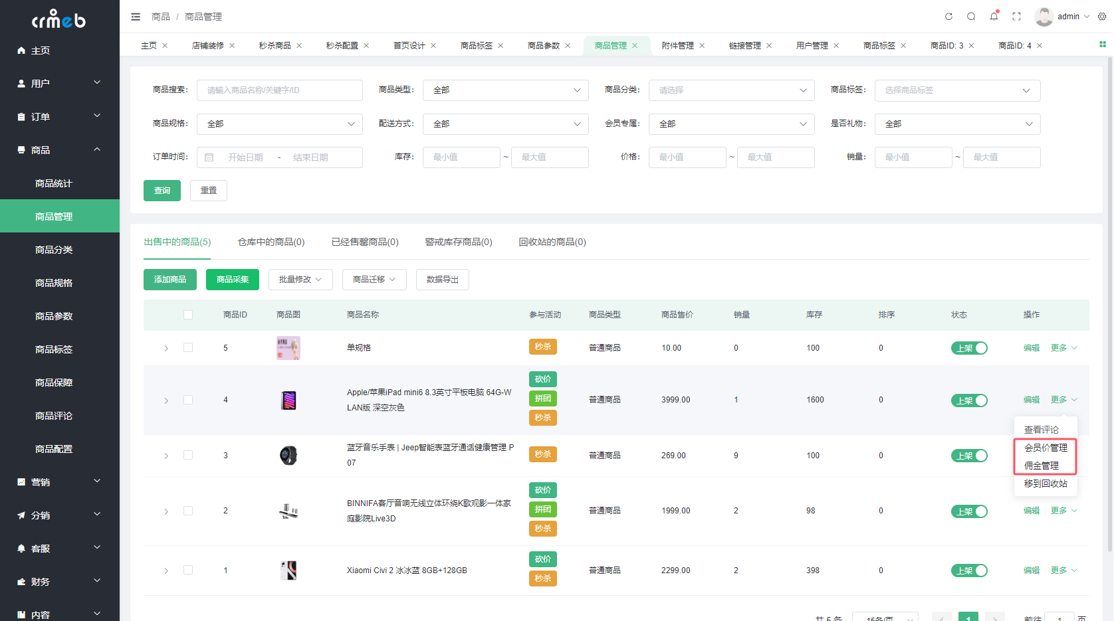Toggle 上架 switch for Xiaomi Civi 2
The width and height of the screenshot is (1114, 621).
click(x=969, y=571)
